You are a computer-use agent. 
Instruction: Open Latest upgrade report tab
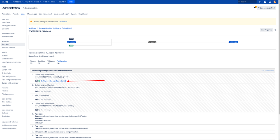click(x=61, y=14)
